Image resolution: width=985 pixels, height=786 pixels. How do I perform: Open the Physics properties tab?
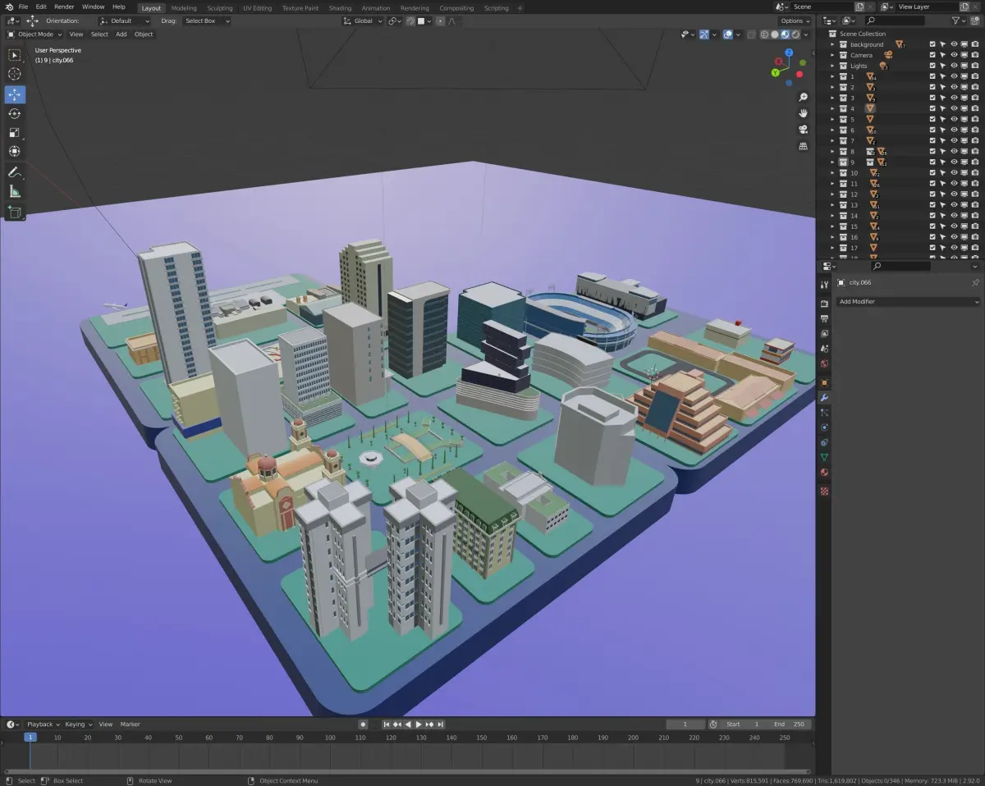tap(824, 427)
